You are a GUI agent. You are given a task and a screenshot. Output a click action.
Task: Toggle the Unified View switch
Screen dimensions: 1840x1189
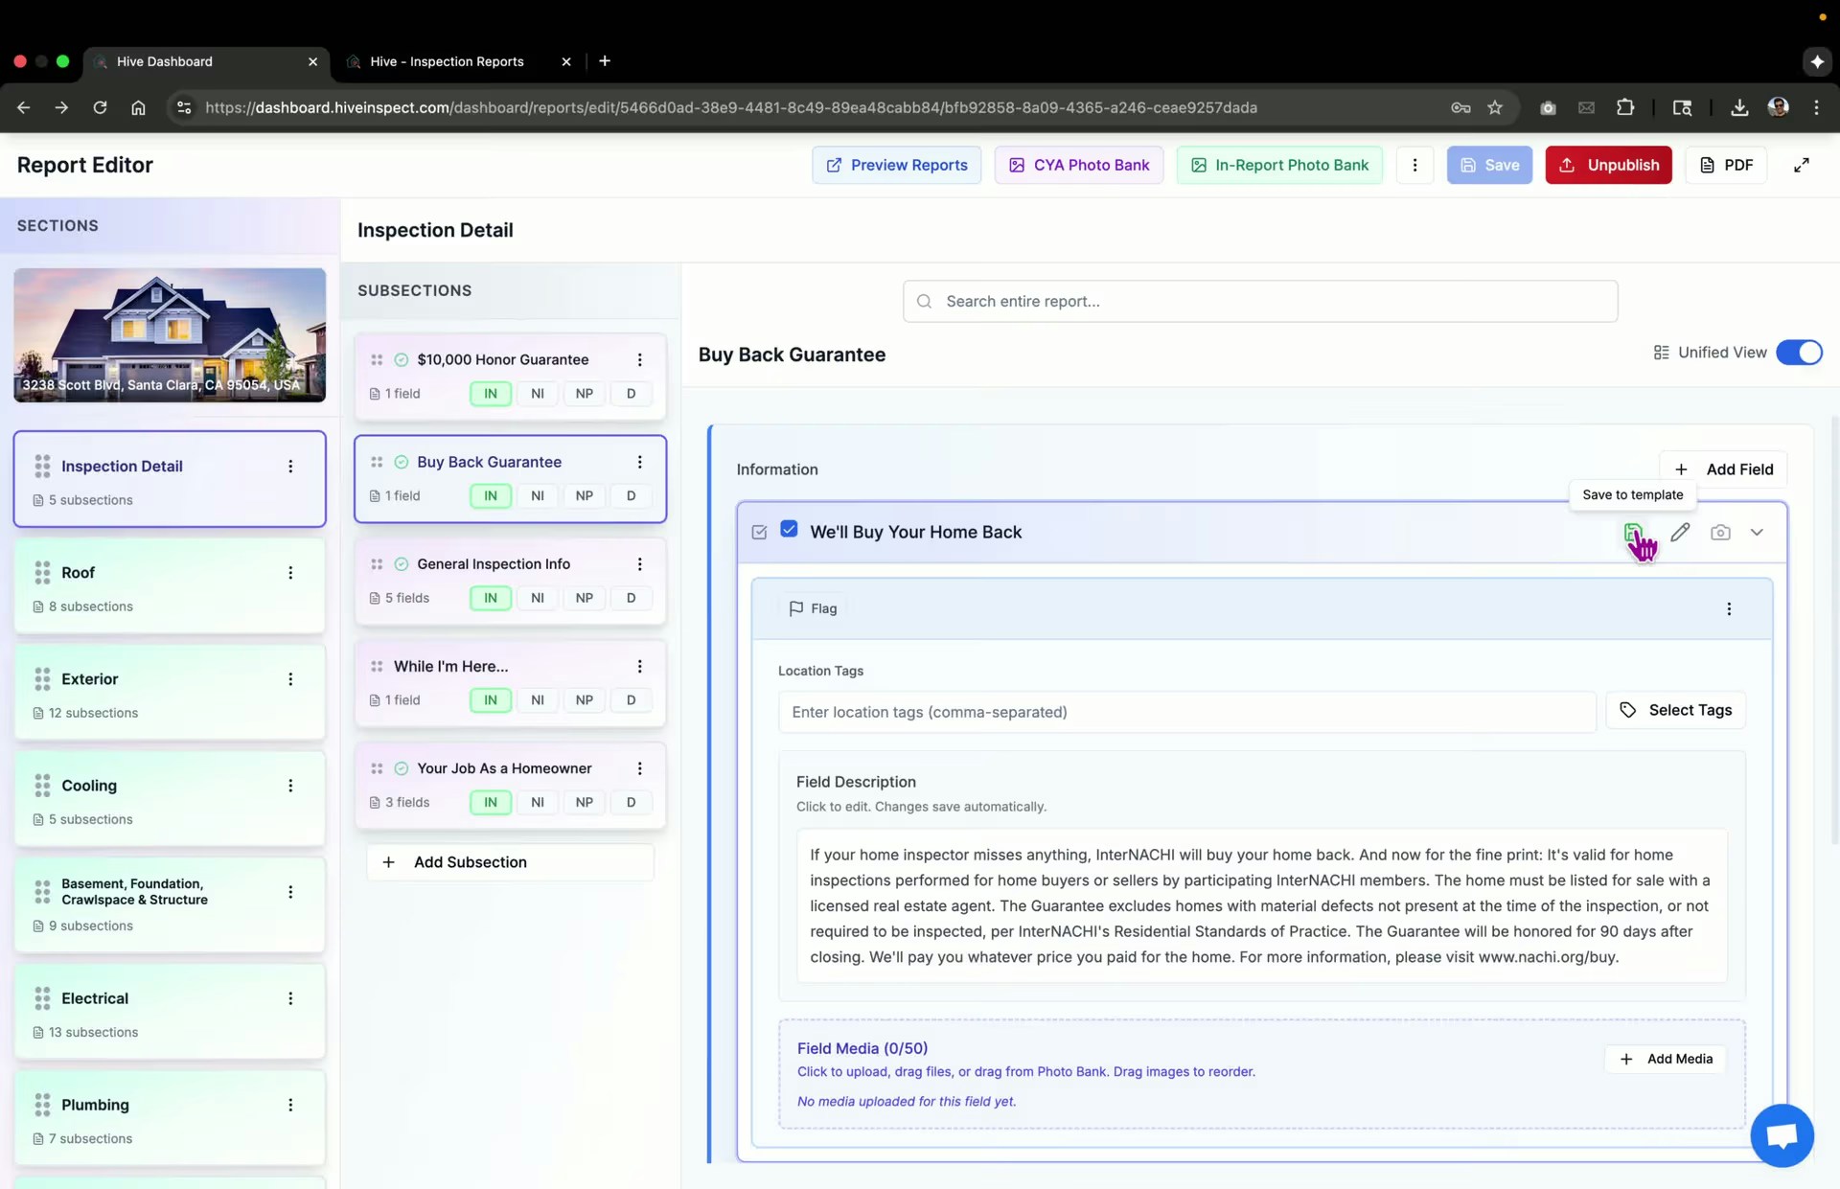pyautogui.click(x=1799, y=353)
